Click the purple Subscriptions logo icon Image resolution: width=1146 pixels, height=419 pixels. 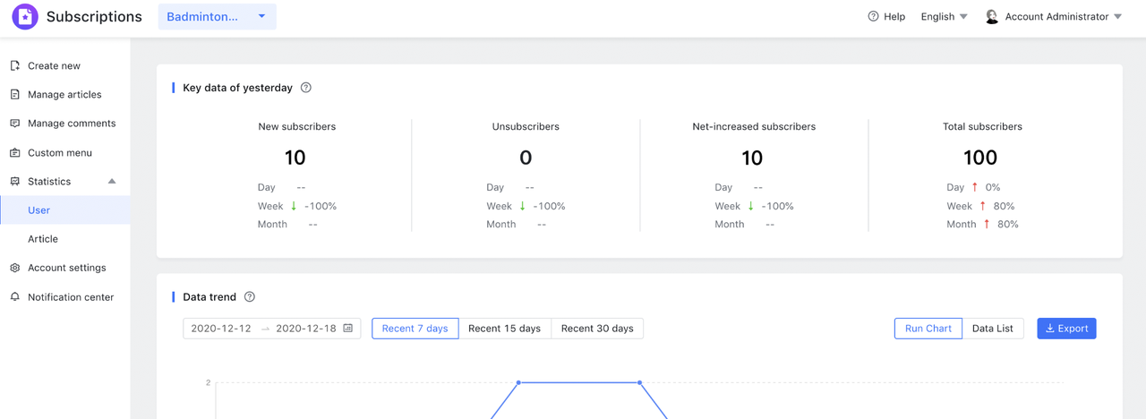(25, 17)
